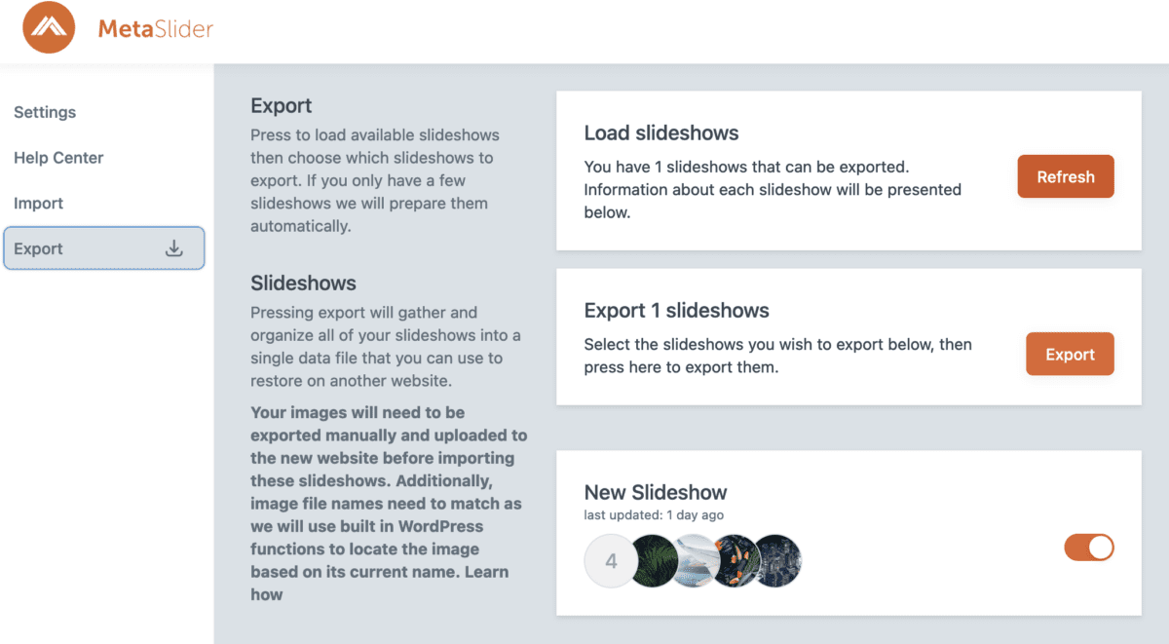The width and height of the screenshot is (1169, 644).
Task: Open the Help Center section
Action: 58,157
